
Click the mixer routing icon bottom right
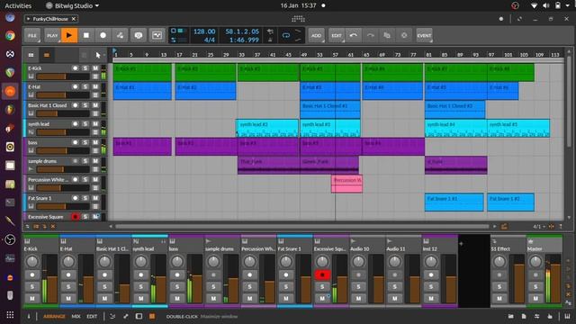tap(536, 316)
